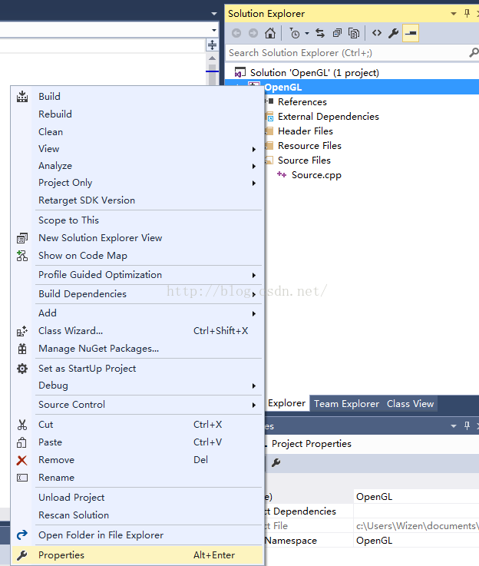Select the Source Files folder

[304, 161]
